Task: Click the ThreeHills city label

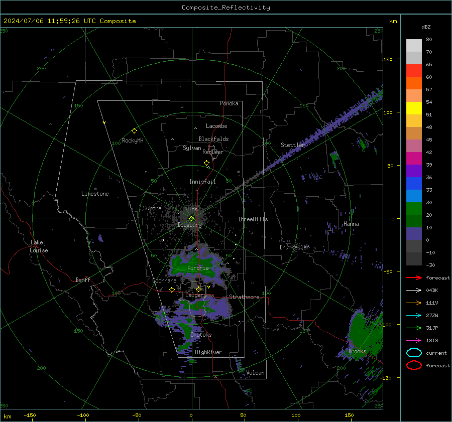Action: pyautogui.click(x=253, y=219)
